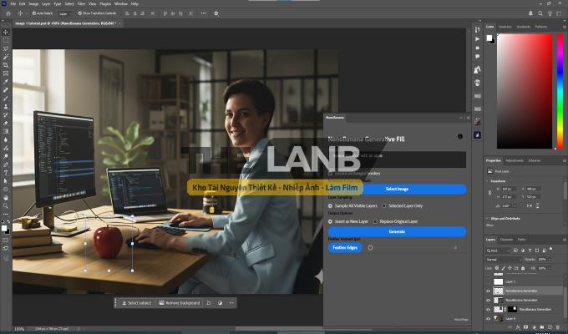Click the foreground color swatch in toolbar
The image size is (568, 334).
(4, 227)
